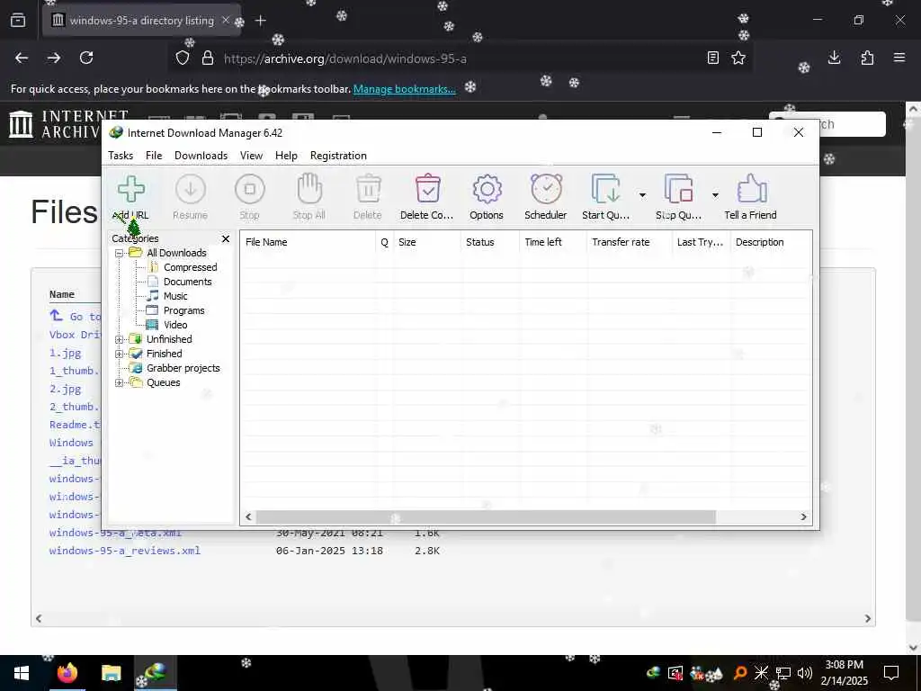Open File Explorer from taskbar
This screenshot has width=921, height=691.
[x=111, y=673]
